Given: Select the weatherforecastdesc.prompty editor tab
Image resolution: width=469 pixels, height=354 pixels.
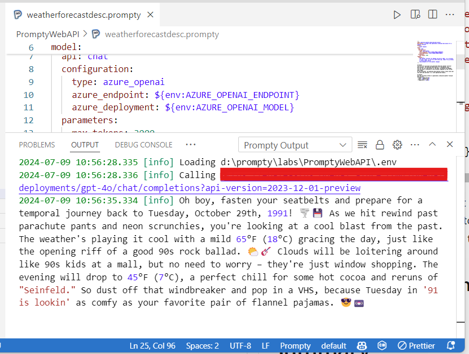Looking at the screenshot, I should point(83,15).
